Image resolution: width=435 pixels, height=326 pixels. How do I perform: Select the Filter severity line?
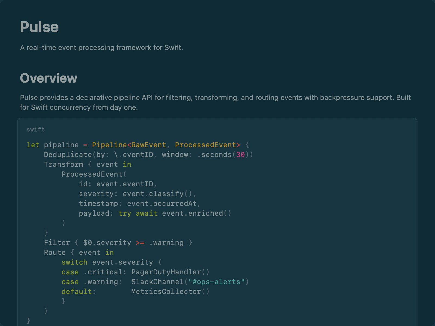[x=118, y=243]
